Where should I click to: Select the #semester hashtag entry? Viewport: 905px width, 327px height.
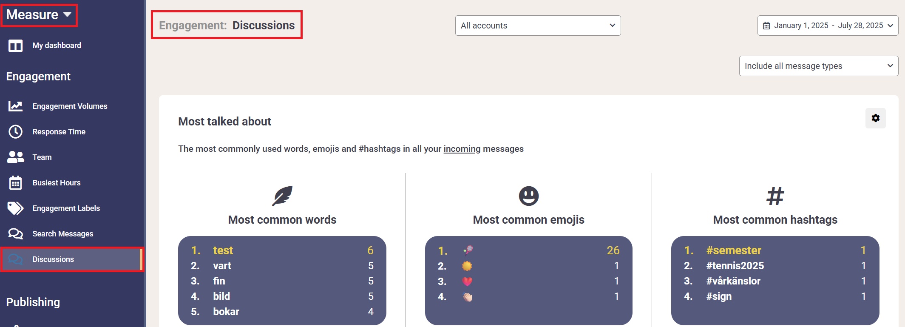[733, 250]
